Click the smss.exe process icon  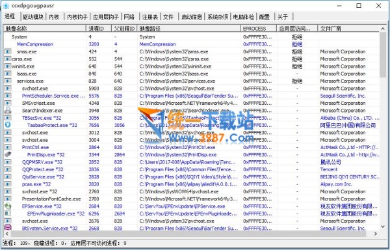coord(8,51)
